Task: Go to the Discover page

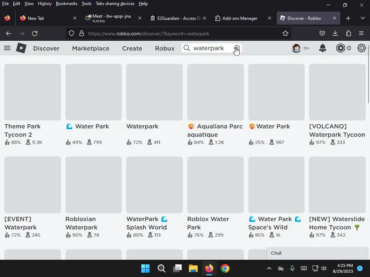Action: [x=46, y=48]
